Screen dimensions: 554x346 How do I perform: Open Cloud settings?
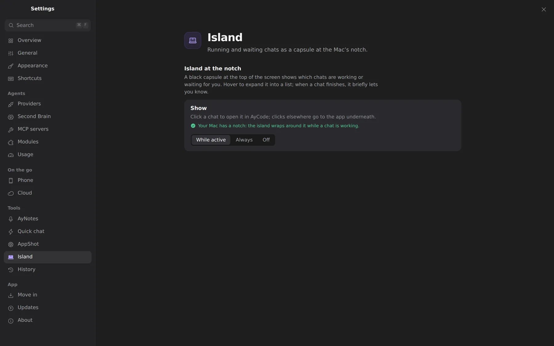point(48,193)
